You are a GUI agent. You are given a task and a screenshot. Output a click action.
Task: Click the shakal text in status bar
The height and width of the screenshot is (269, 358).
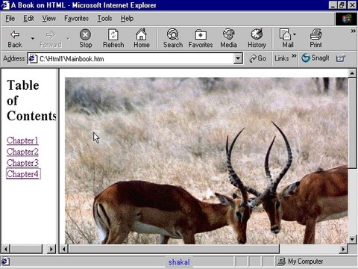pyautogui.click(x=179, y=262)
